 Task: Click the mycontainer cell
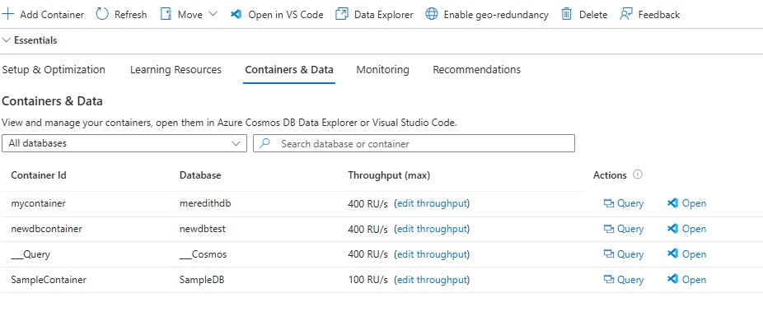pyautogui.click(x=38, y=204)
